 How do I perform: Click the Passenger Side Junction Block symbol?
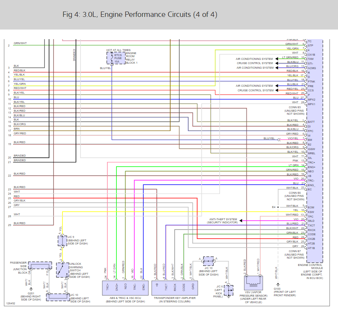[x=40, y=265]
